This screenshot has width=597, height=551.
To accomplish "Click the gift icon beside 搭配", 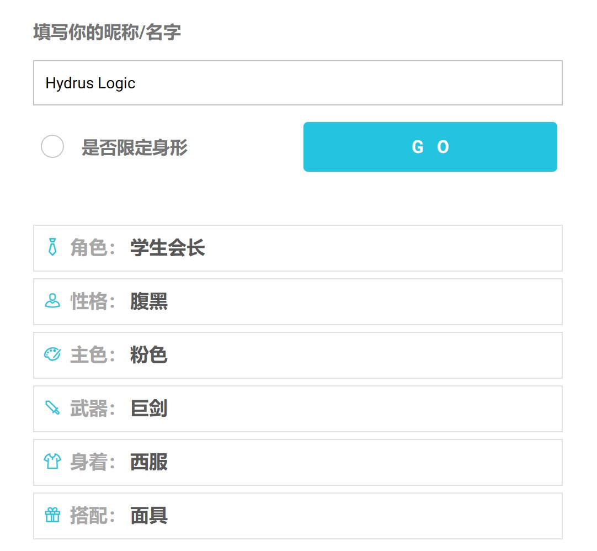I will point(52,515).
